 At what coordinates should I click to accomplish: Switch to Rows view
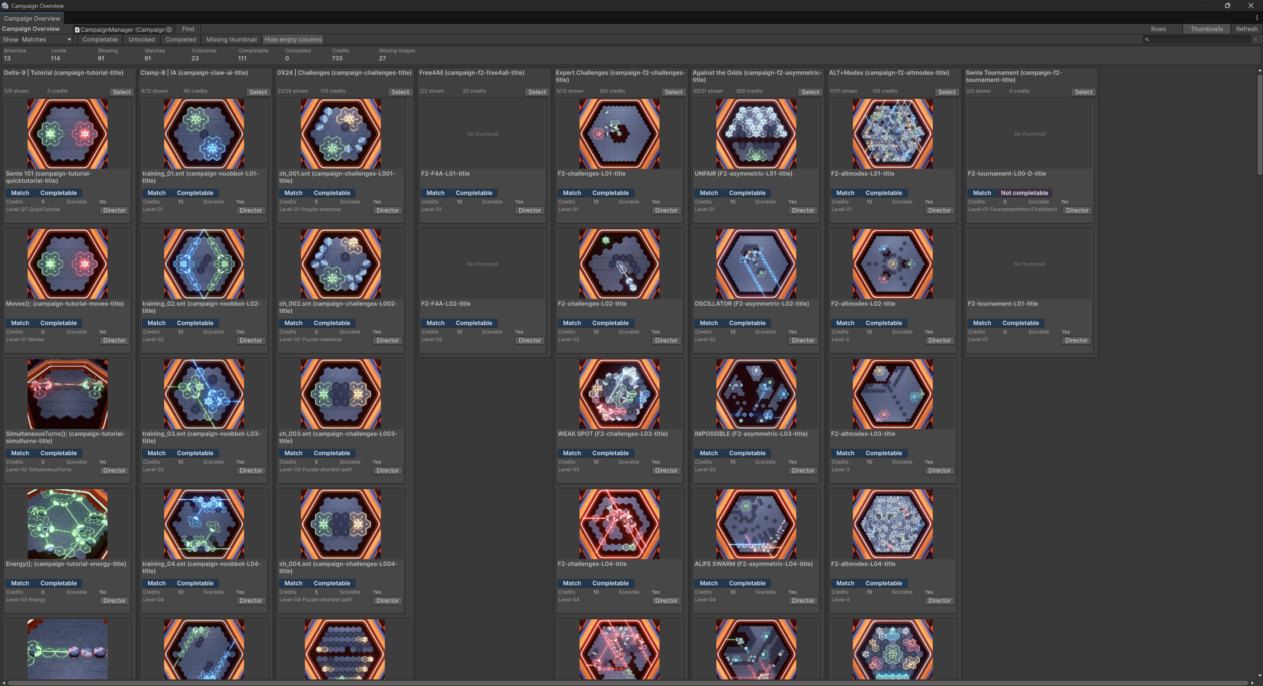pyautogui.click(x=1158, y=29)
